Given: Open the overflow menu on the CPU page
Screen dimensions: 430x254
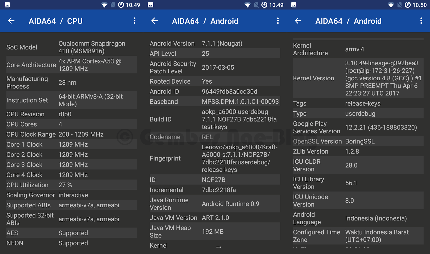Looking at the screenshot, I should [134, 21].
